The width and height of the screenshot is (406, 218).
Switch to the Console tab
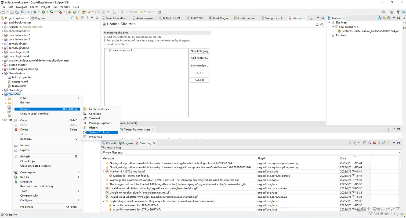(109, 143)
